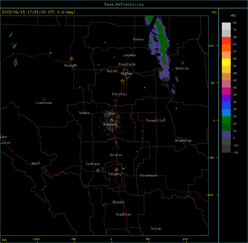The width and height of the screenshot is (248, 243).
Task: Click the Cochrane label
Action: 93,164
